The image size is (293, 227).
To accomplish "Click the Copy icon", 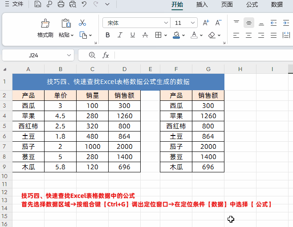I will click(x=83, y=35).
